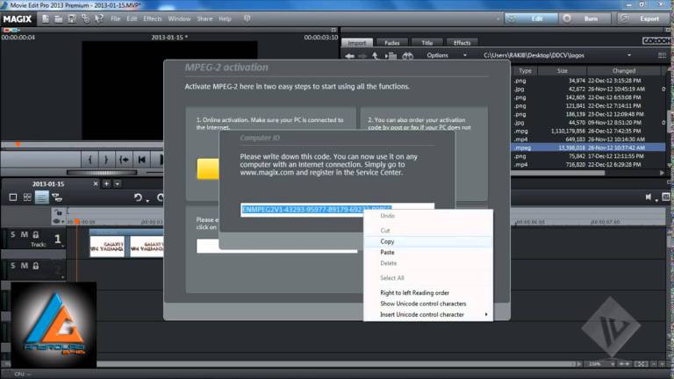Switch to Title tab

coord(427,42)
